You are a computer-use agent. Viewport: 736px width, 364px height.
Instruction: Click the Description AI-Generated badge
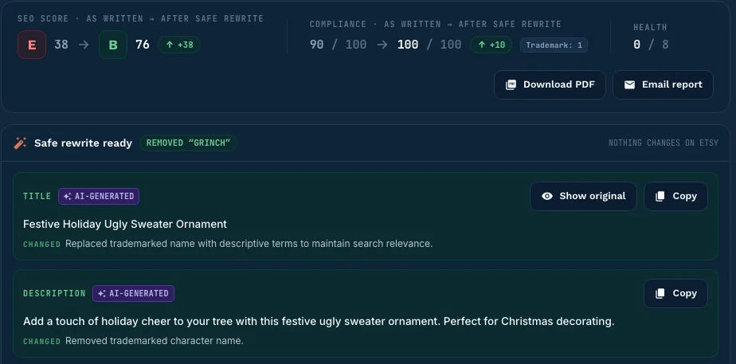coord(133,293)
